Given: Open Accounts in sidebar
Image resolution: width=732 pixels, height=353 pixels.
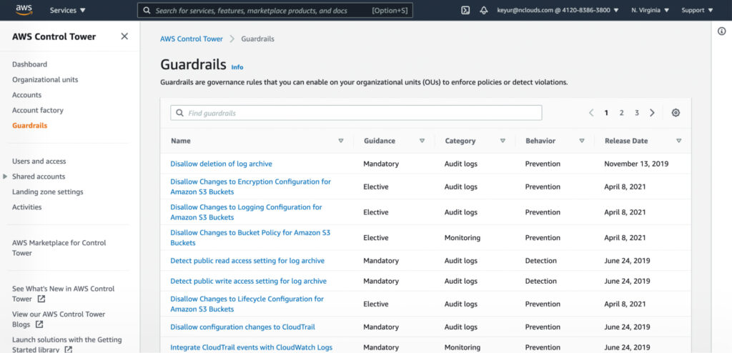Looking at the screenshot, I should coord(26,95).
